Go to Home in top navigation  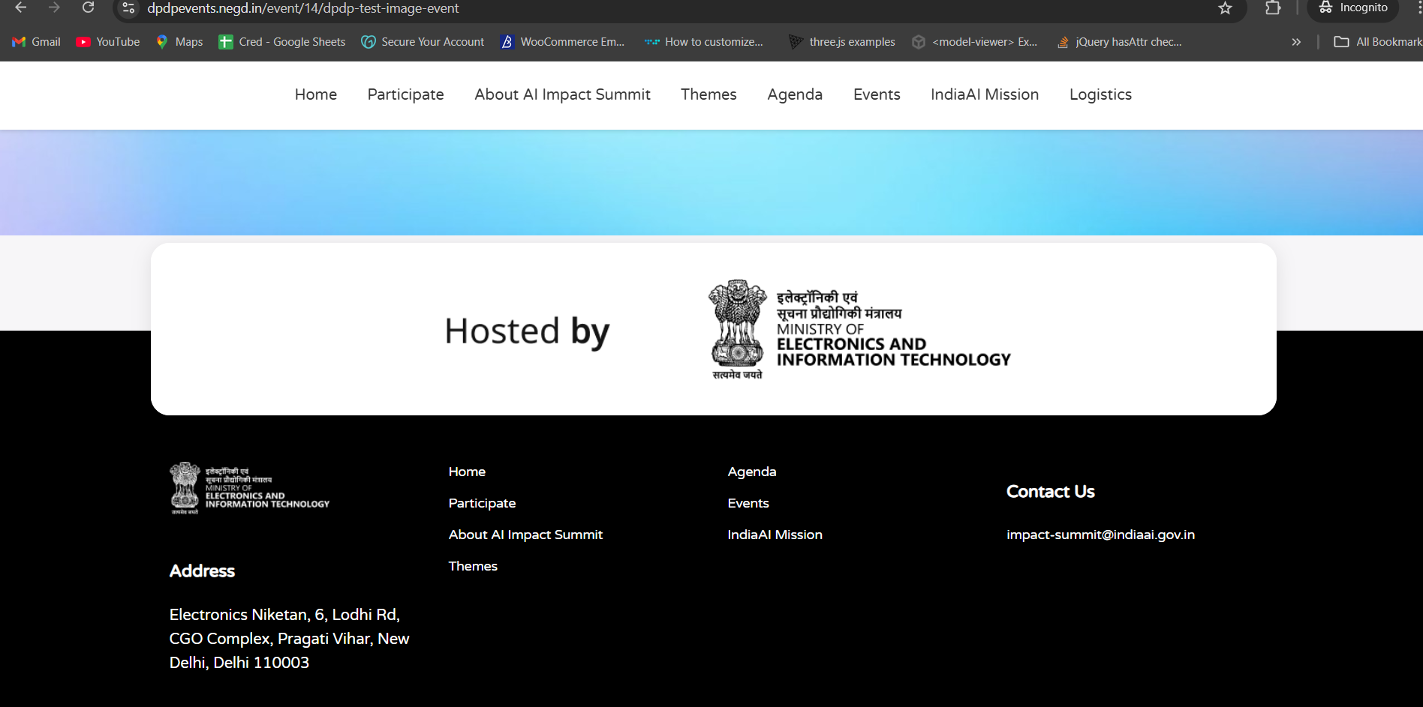pos(316,94)
